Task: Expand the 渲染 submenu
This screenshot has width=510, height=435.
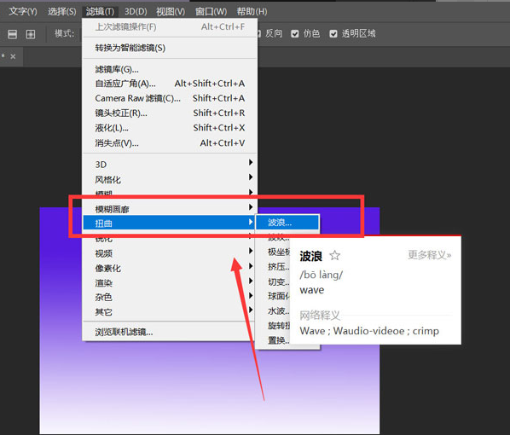Action: 170,282
